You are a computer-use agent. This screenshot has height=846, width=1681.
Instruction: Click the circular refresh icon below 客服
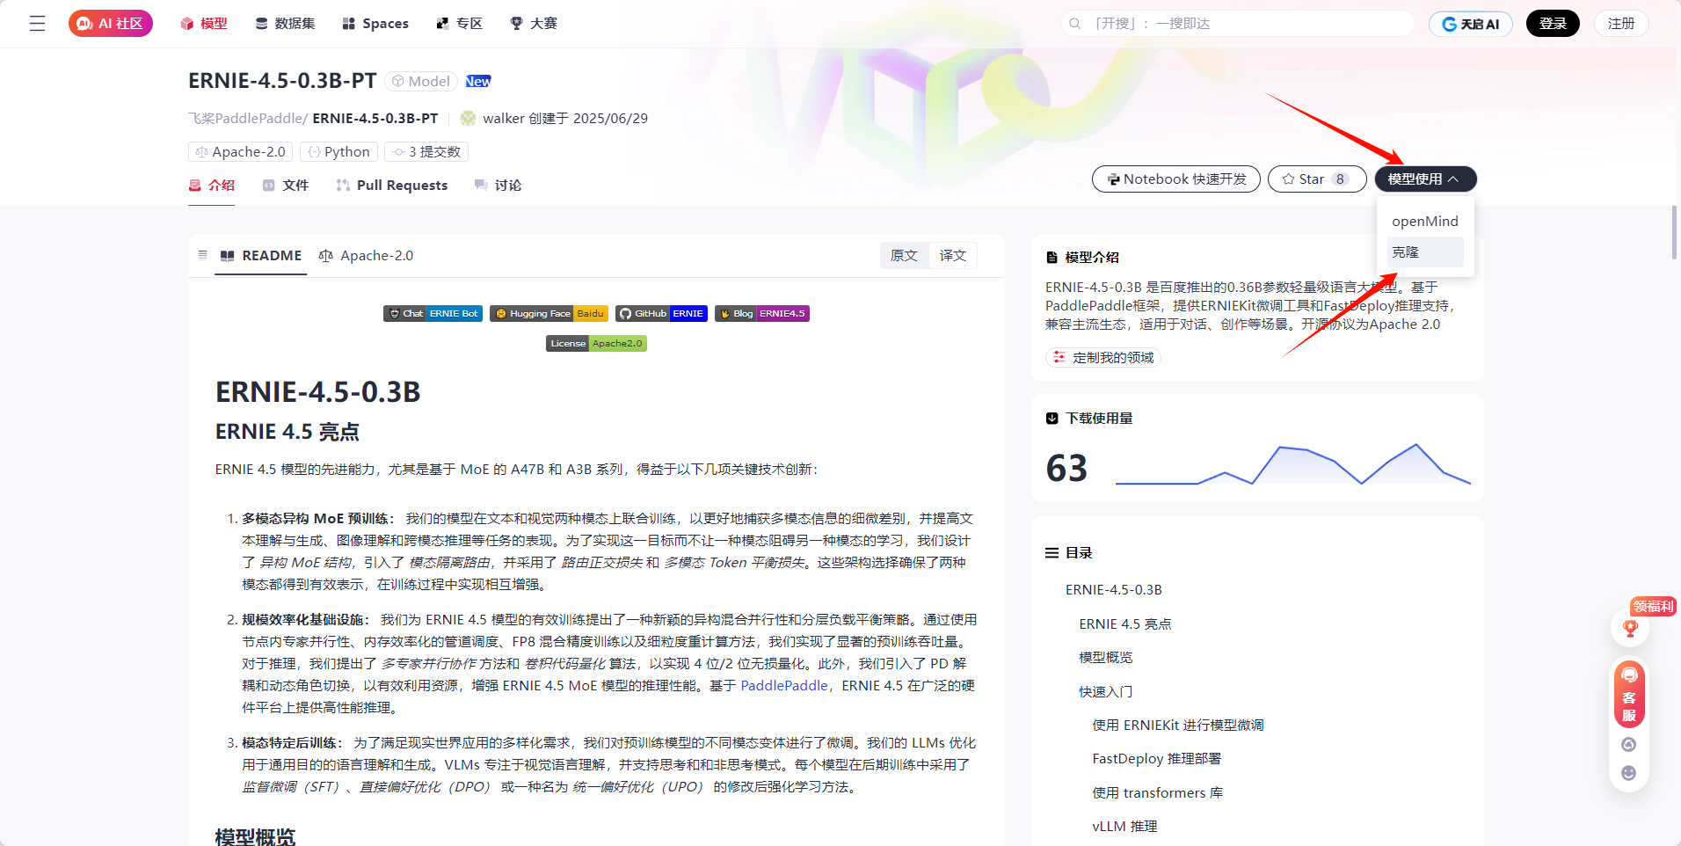pos(1629,744)
